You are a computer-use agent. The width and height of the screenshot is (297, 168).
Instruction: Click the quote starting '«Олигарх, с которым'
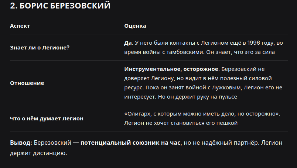click(202, 114)
